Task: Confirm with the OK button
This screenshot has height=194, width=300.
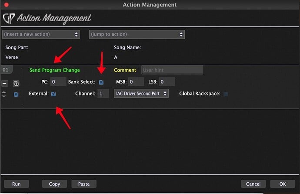Action: point(283,184)
